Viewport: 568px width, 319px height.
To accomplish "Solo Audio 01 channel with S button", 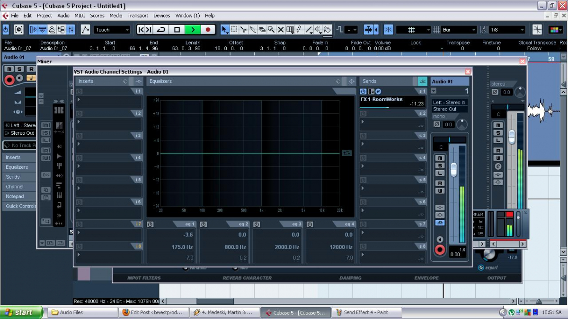I will 440,165.
